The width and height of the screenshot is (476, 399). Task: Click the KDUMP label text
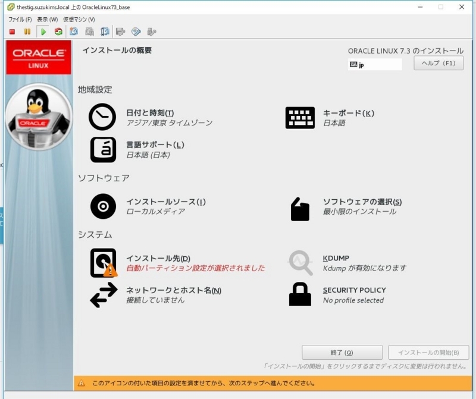click(x=336, y=258)
